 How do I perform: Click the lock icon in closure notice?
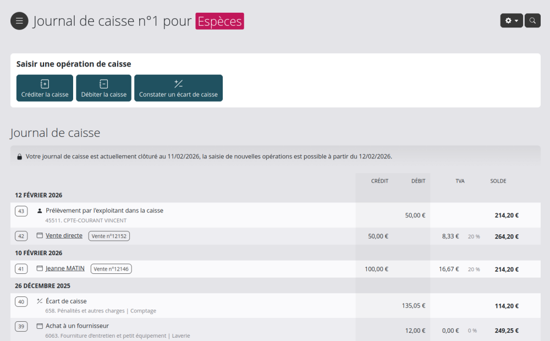pyautogui.click(x=20, y=157)
